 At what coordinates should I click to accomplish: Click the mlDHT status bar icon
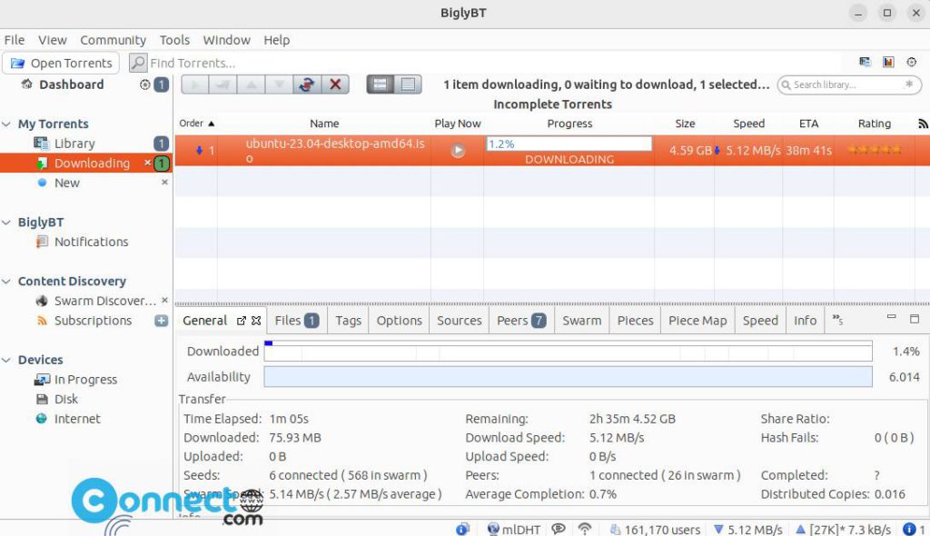pyautogui.click(x=493, y=529)
